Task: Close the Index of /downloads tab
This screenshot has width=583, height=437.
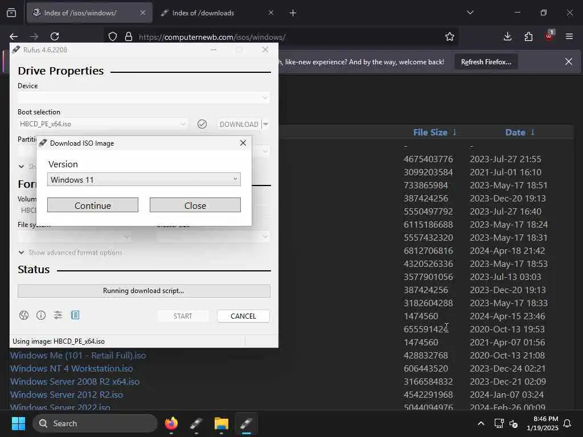Action: pos(271,13)
